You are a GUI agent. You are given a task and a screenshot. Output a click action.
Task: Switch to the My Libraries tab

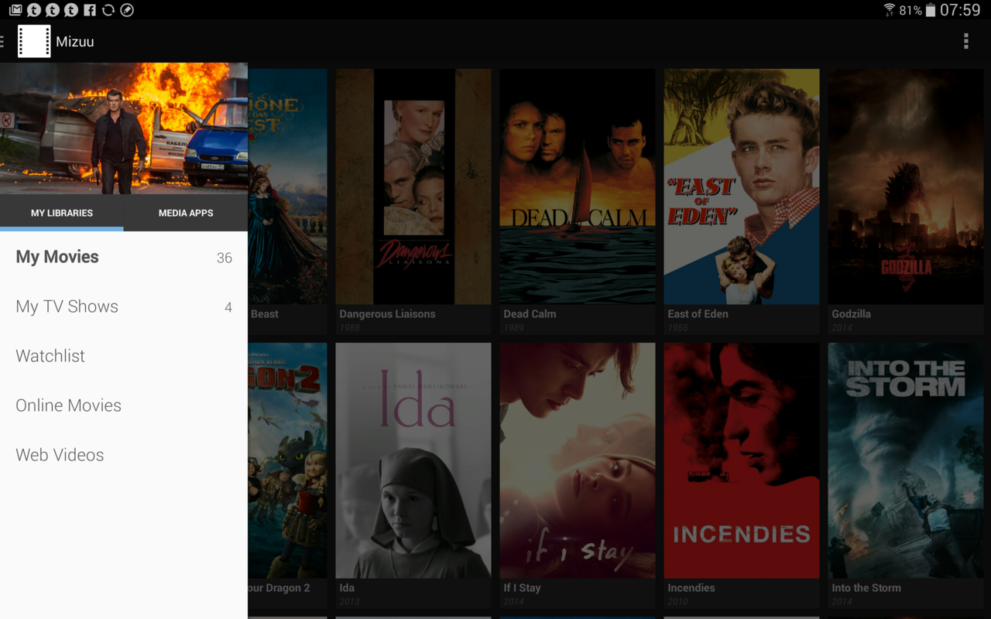click(x=62, y=213)
